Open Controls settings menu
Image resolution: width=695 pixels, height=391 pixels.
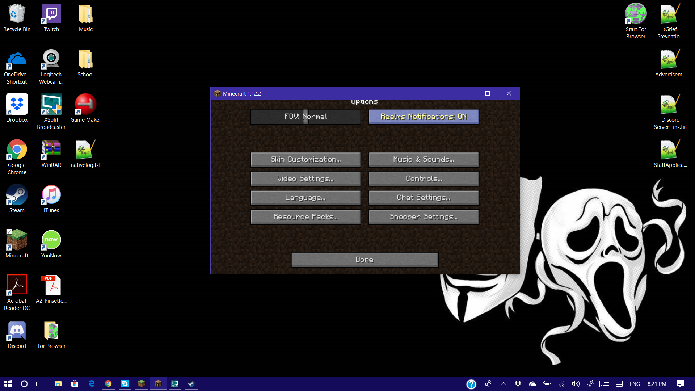click(424, 179)
